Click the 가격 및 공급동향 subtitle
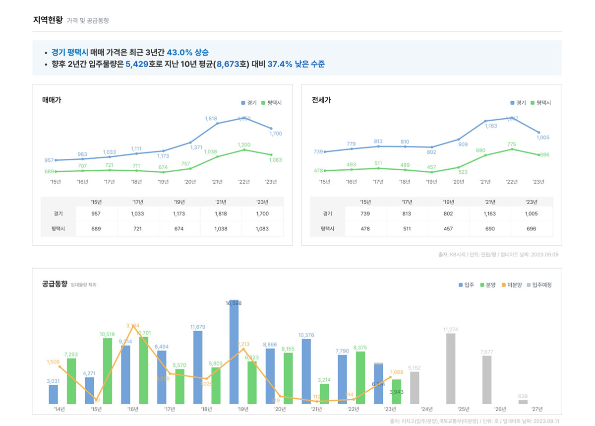595x426 pixels. click(88, 21)
